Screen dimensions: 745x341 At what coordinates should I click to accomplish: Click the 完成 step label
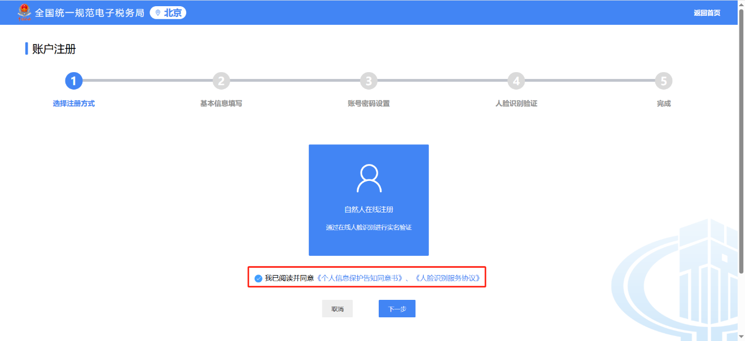[x=664, y=104]
